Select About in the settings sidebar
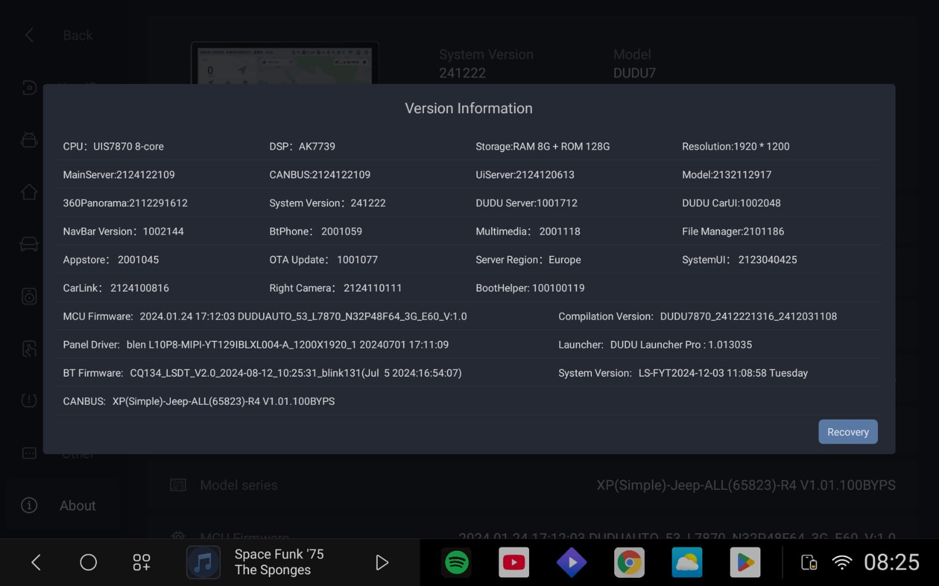939x586 pixels. (63, 506)
